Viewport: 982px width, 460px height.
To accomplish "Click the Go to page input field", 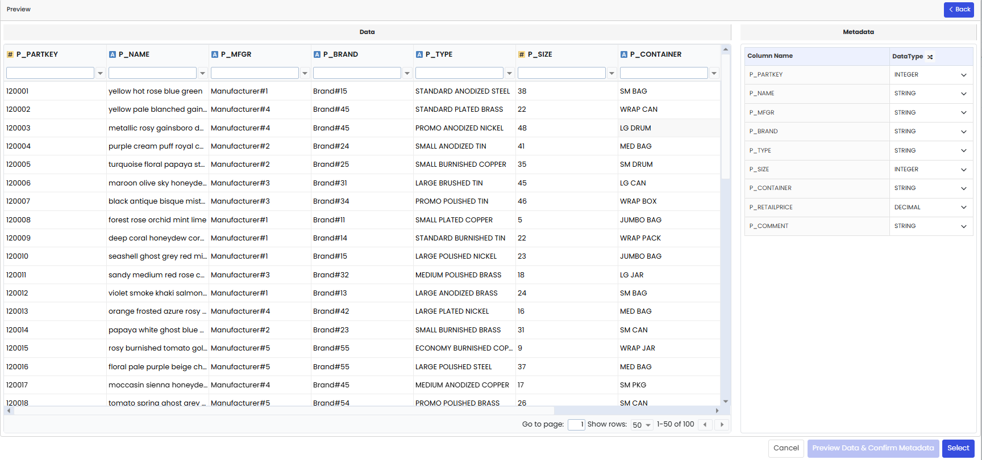I will tap(576, 425).
